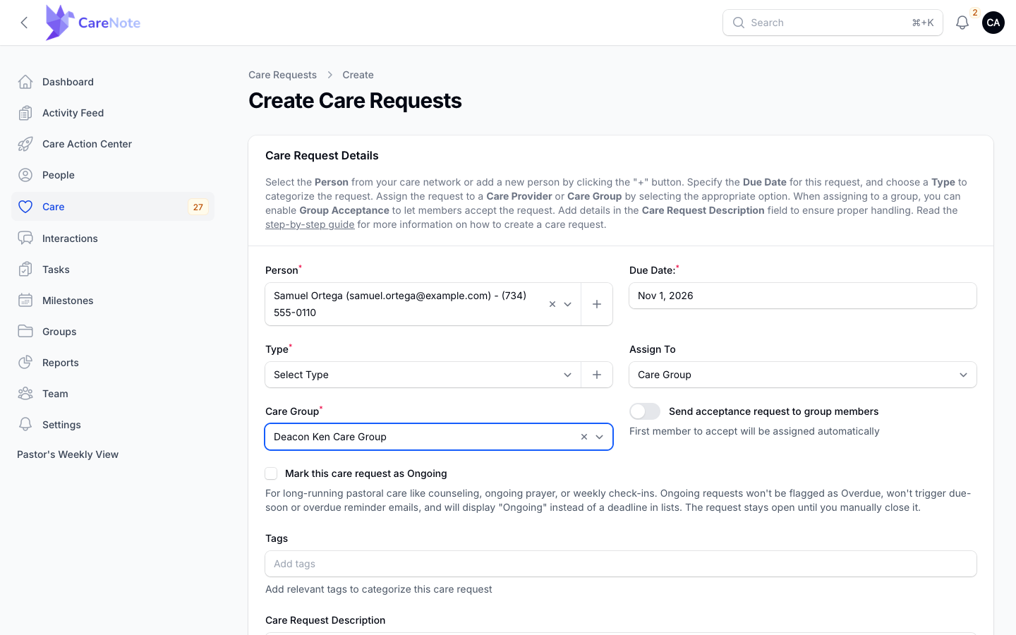This screenshot has width=1016, height=635.
Task: Click the Reports pie chart icon
Action: click(x=25, y=363)
